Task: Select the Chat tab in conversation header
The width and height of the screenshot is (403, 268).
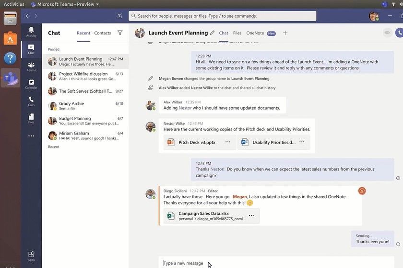Action: point(224,33)
